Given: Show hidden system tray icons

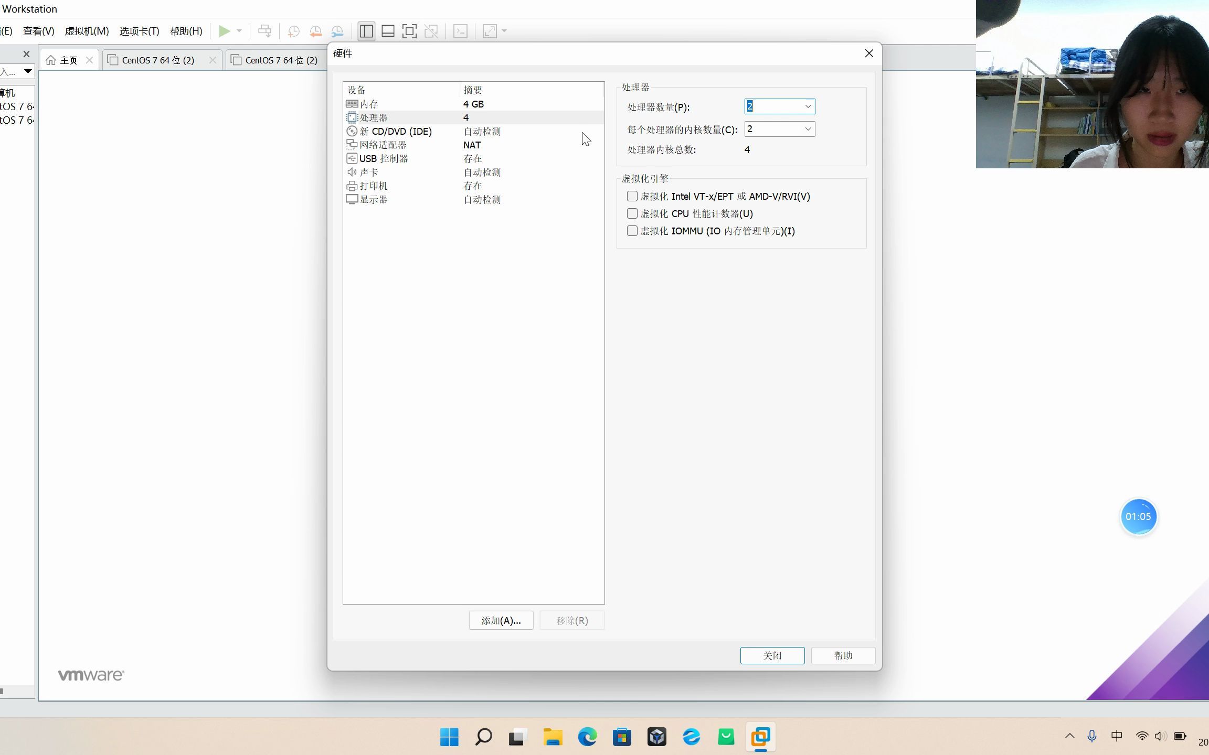Looking at the screenshot, I should pyautogui.click(x=1070, y=736).
